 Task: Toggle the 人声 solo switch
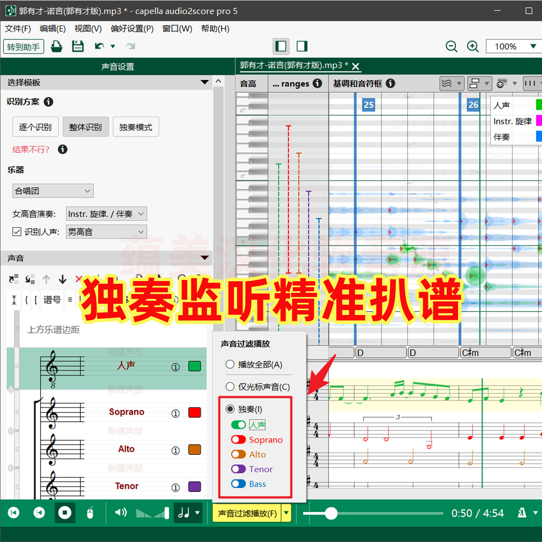tap(239, 425)
